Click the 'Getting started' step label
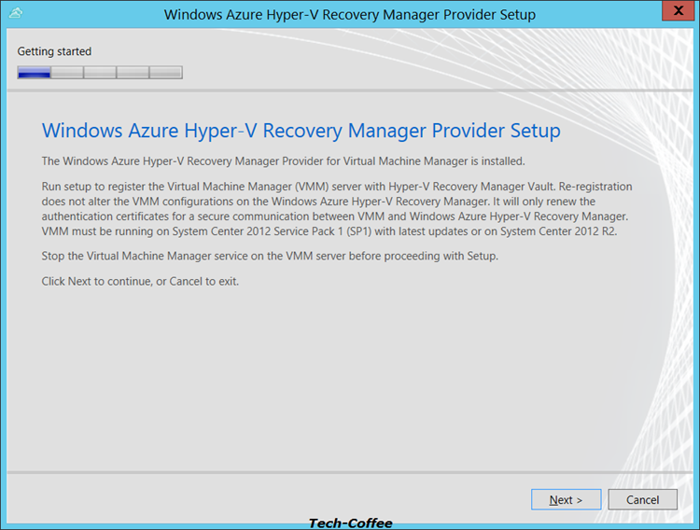 click(x=54, y=51)
